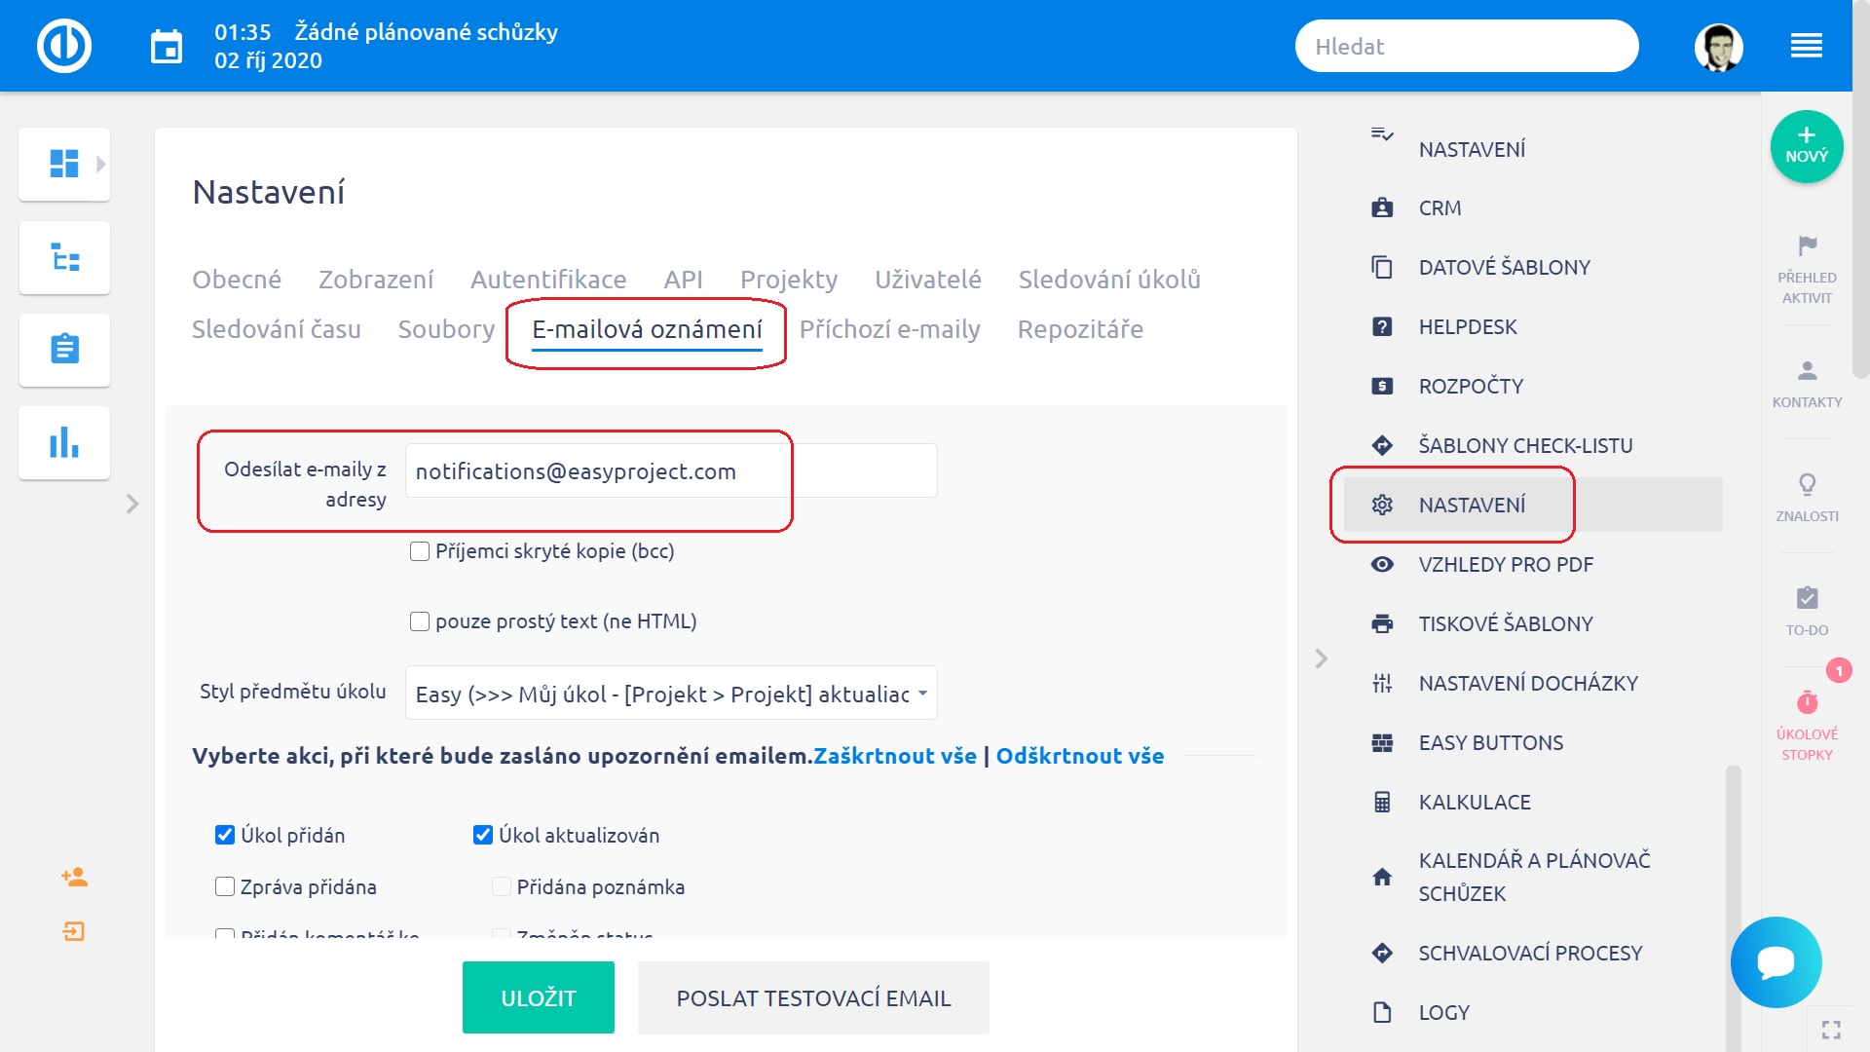1870x1052 pixels.
Task: Open the Soubory tab
Action: [446, 329]
